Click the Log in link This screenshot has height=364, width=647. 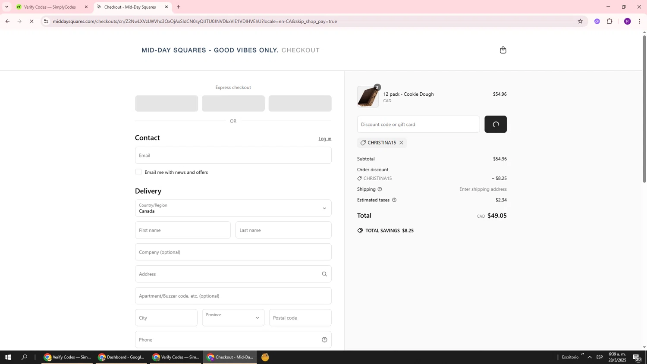click(x=325, y=139)
